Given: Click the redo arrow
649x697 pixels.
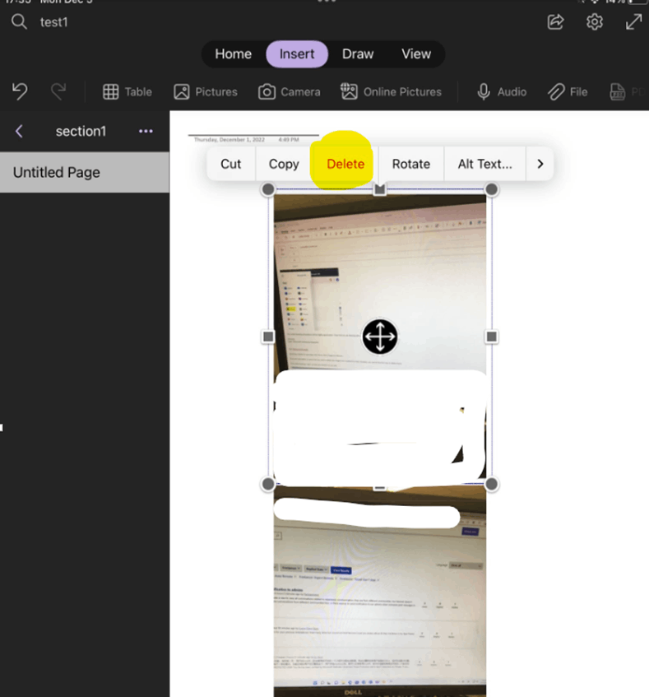Looking at the screenshot, I should (58, 91).
